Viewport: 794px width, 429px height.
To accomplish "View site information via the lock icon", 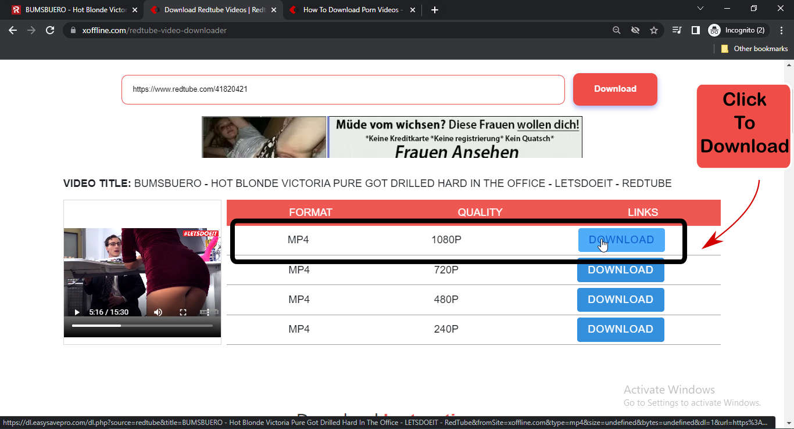I will [x=73, y=30].
